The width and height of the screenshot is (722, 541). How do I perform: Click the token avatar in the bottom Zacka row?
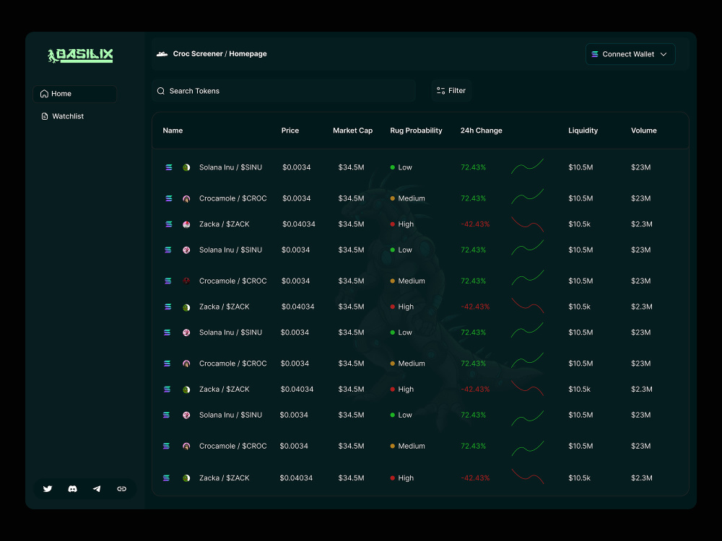click(x=186, y=478)
